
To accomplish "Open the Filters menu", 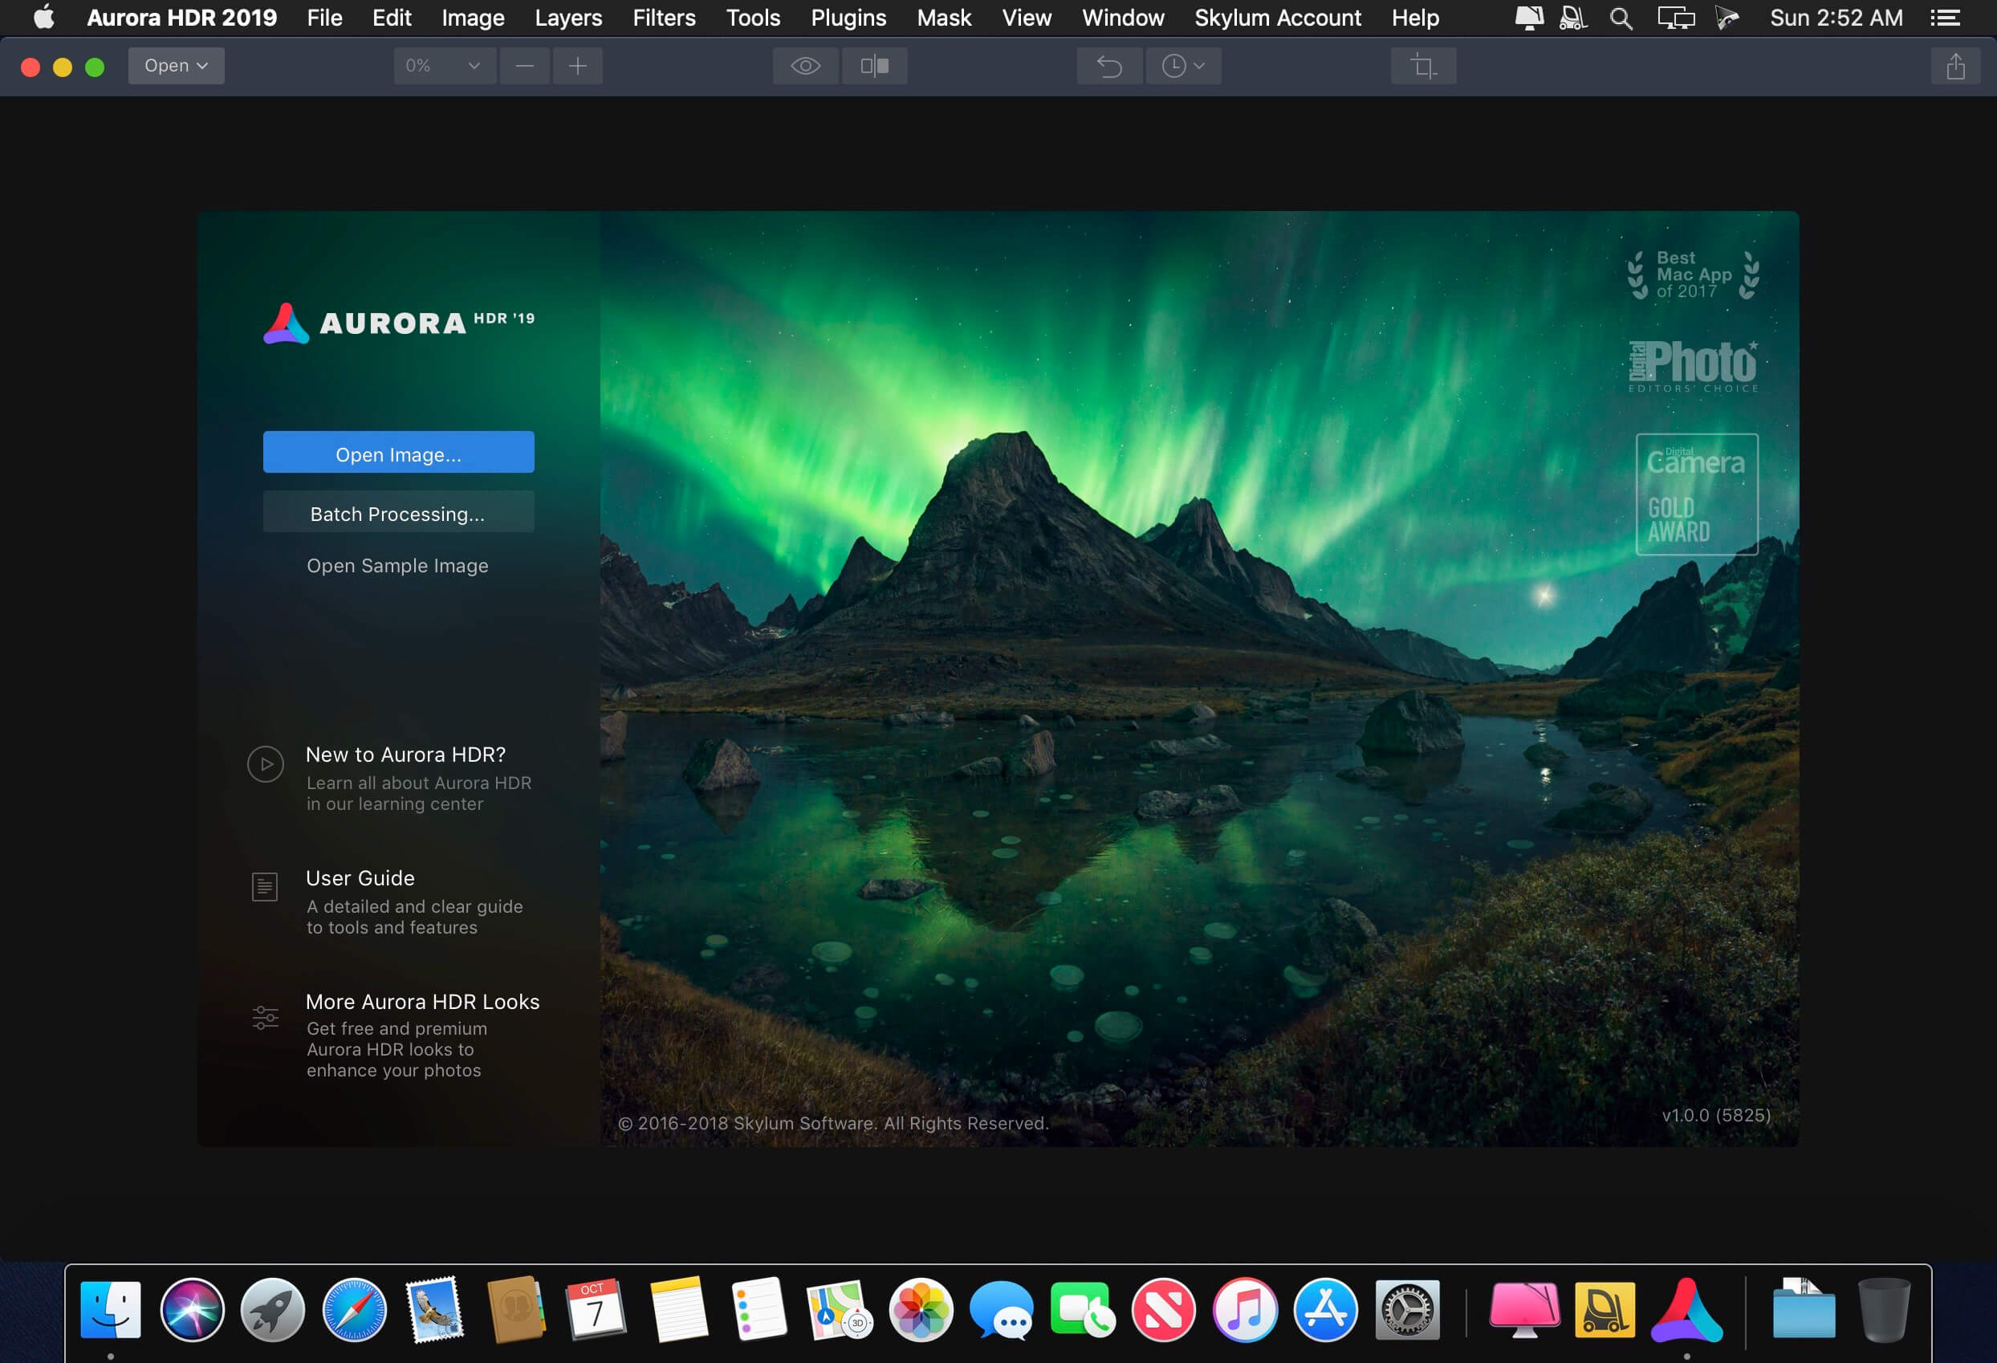I will (x=663, y=18).
